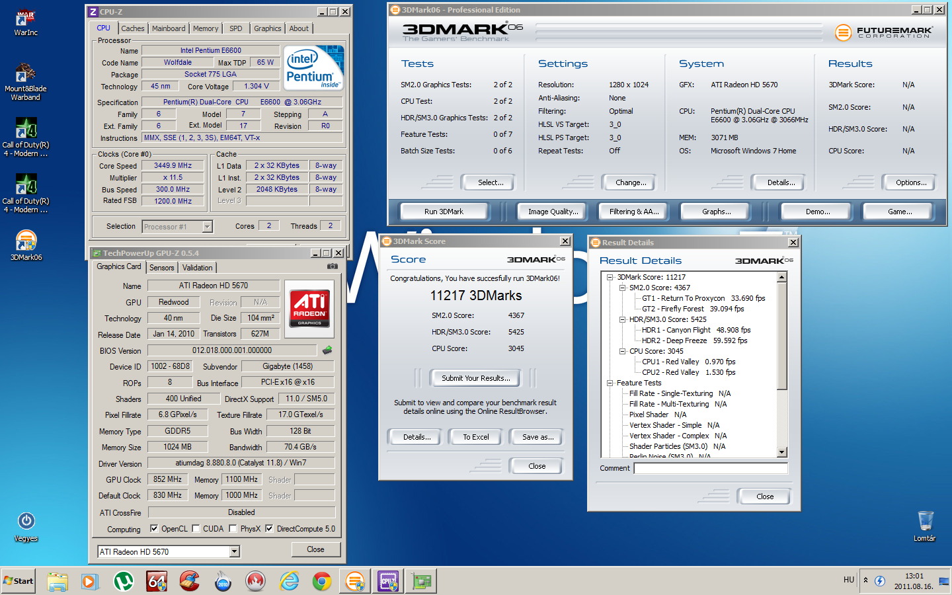
Task: Collapse the Feature Tests tree node
Action: coord(610,383)
